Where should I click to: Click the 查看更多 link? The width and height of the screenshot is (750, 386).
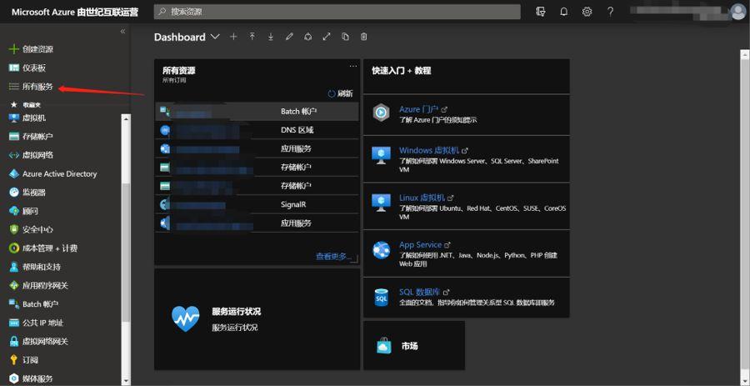coord(334,257)
